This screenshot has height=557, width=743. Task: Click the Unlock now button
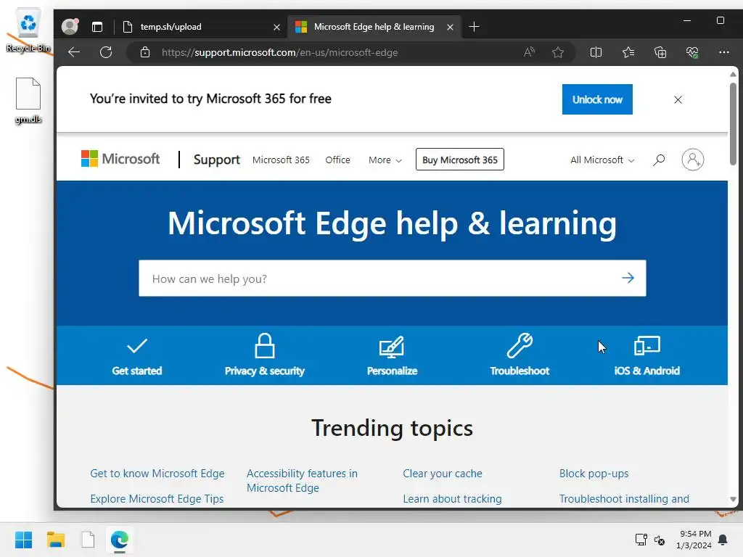597,99
